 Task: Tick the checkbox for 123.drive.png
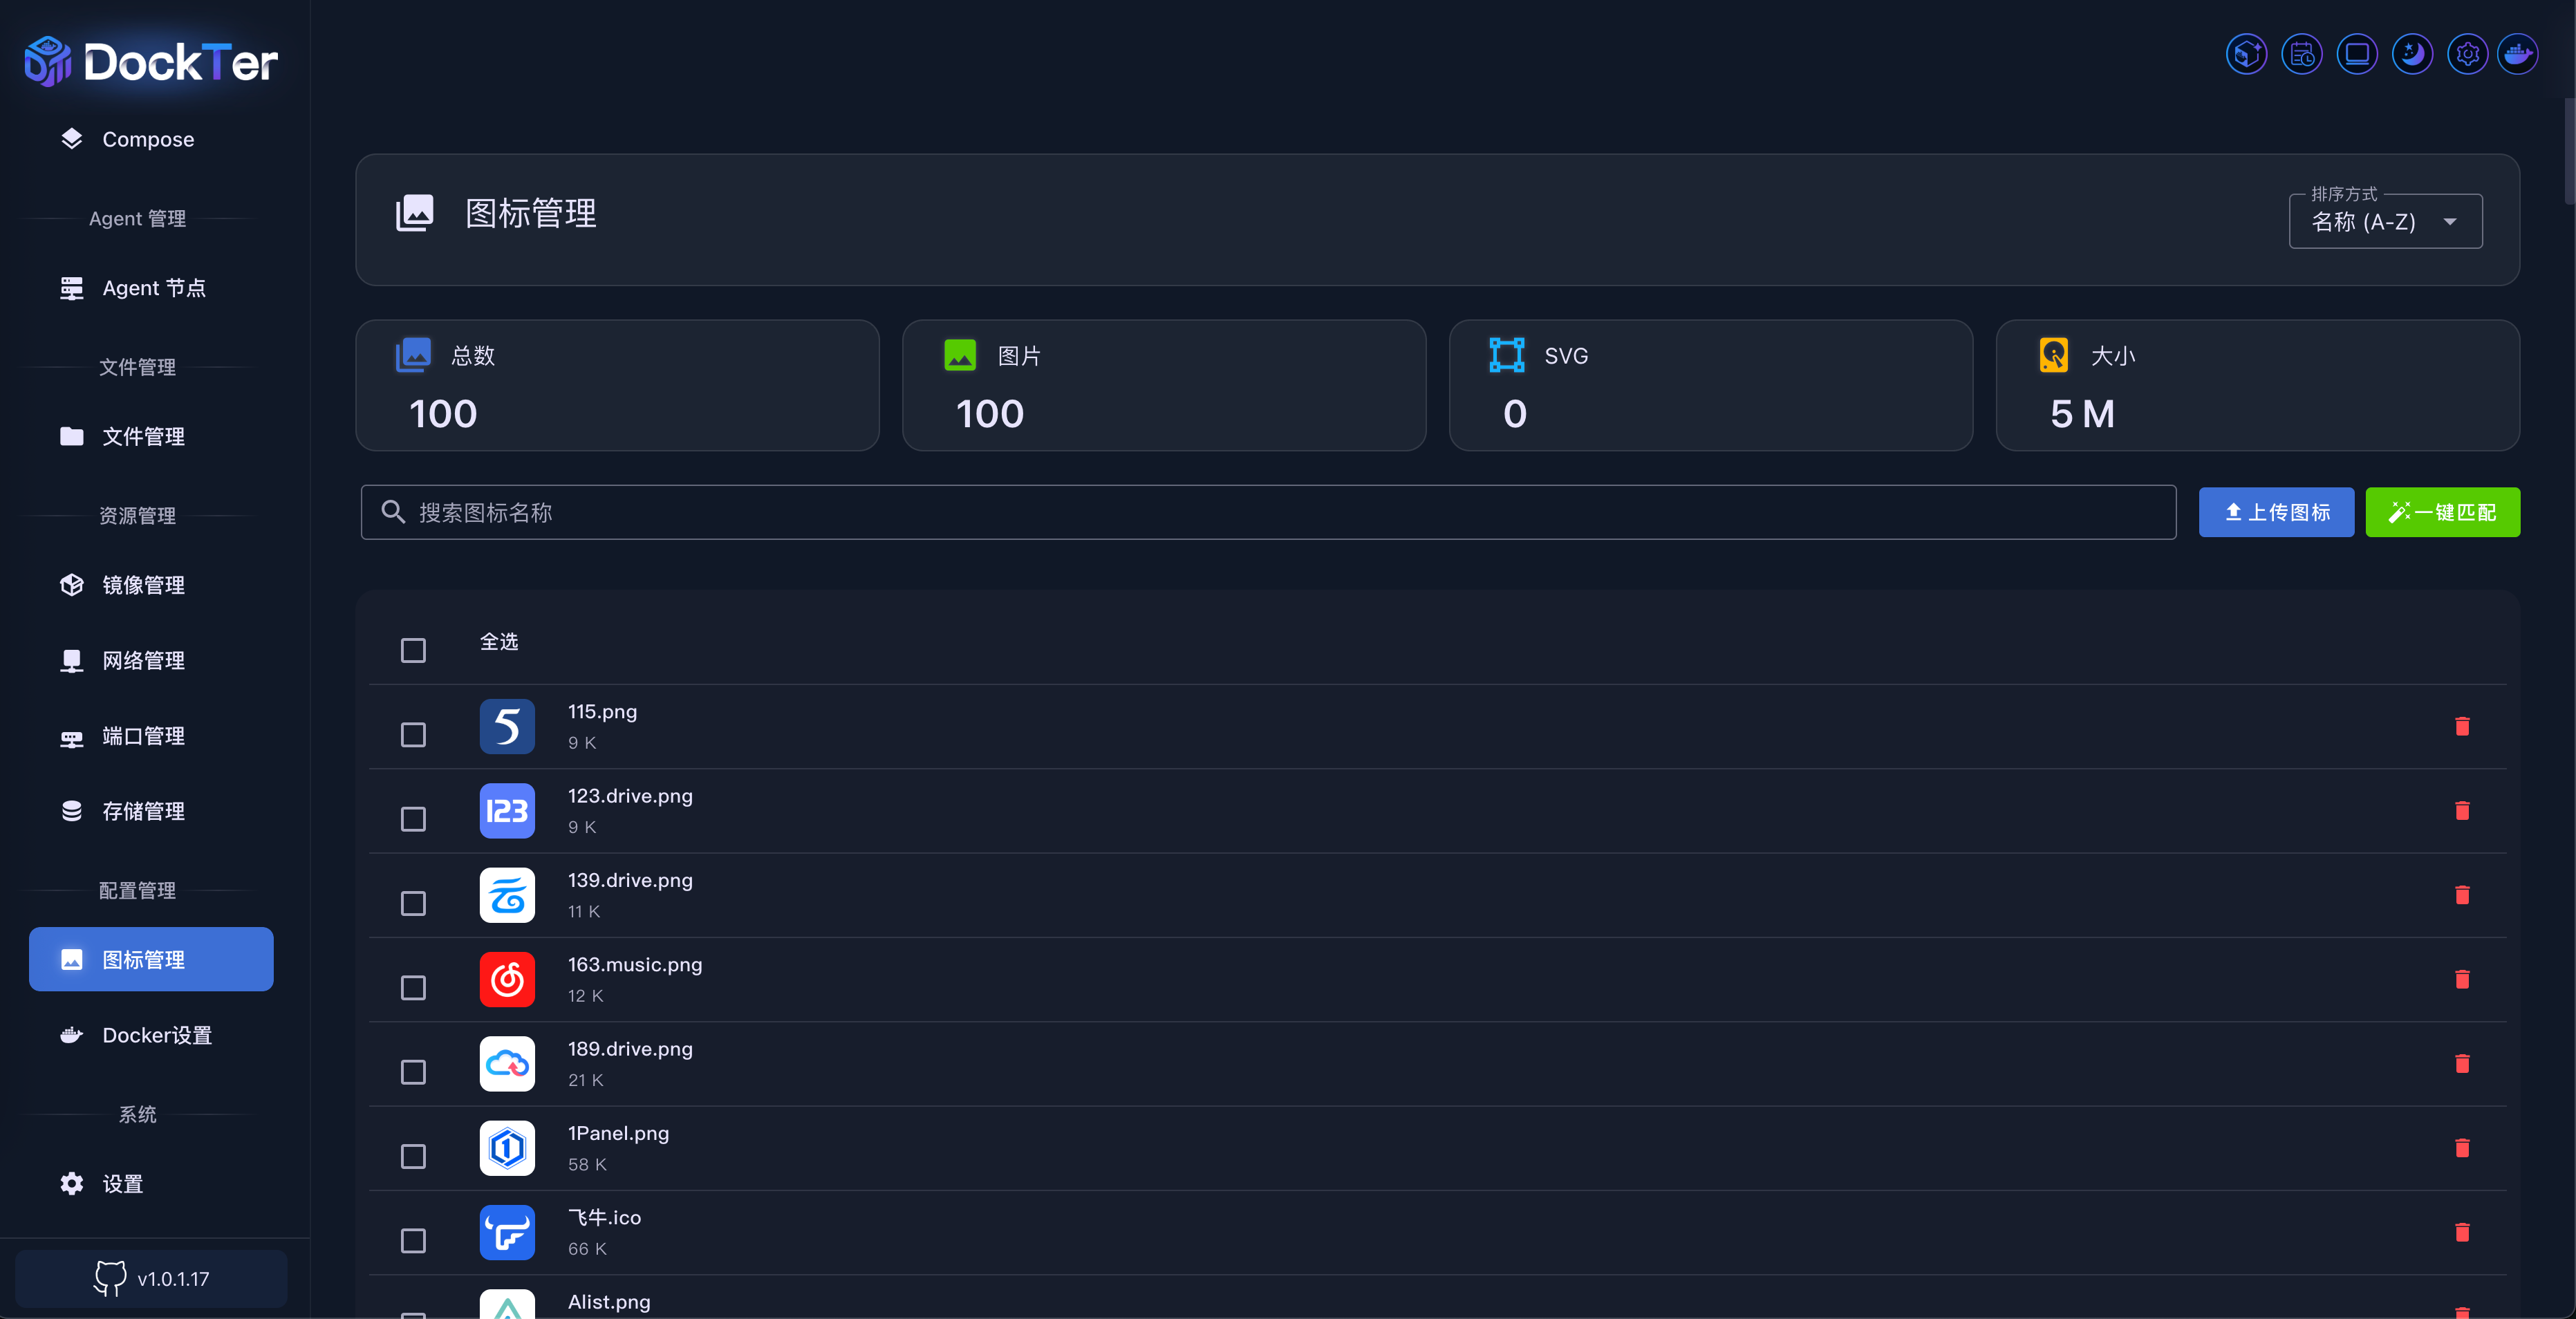tap(413, 819)
